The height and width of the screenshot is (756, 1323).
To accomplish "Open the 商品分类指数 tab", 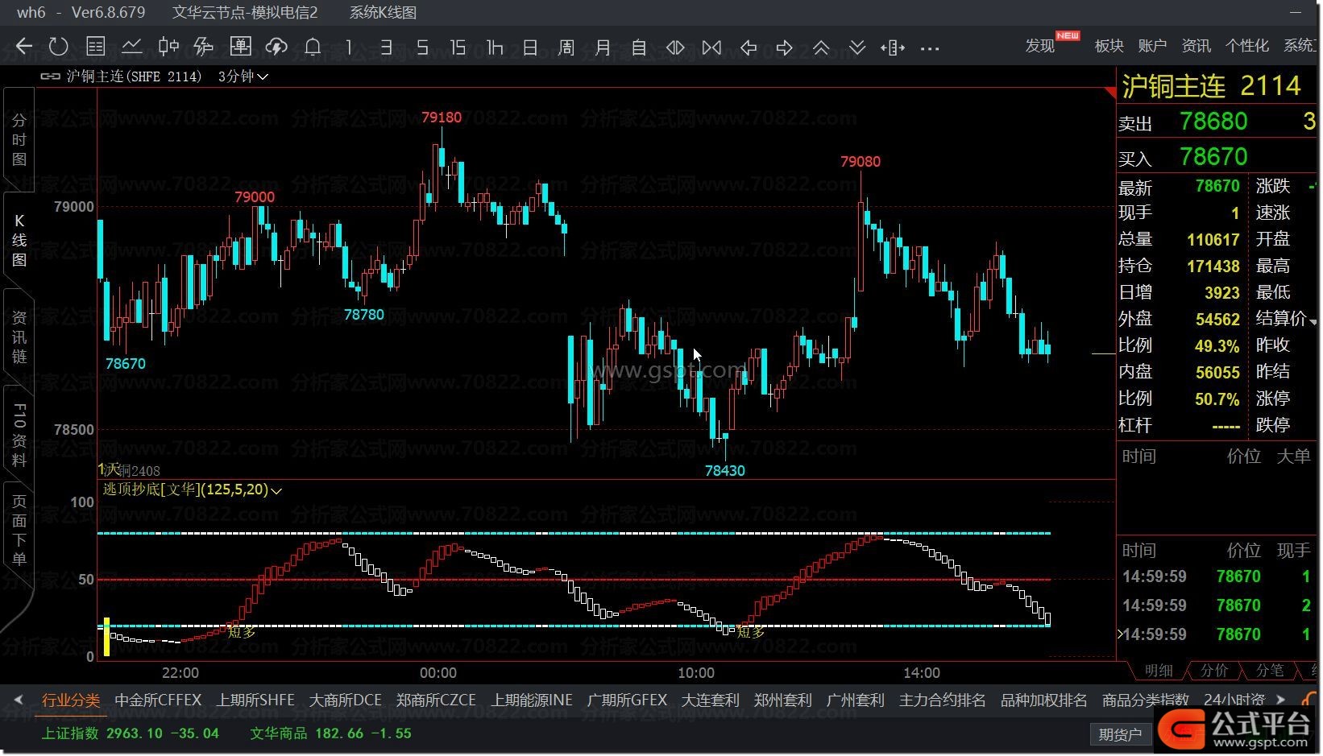I will click(1146, 700).
